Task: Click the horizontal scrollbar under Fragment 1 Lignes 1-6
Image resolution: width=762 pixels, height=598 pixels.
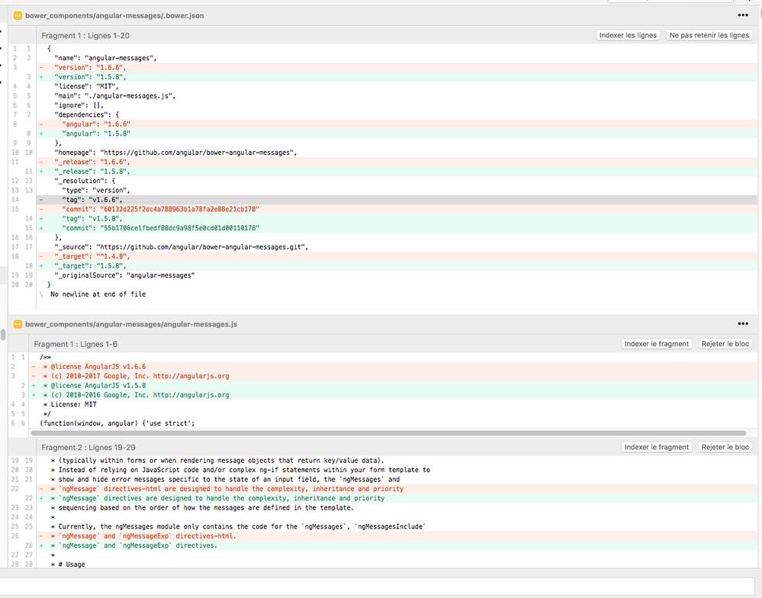Action: point(388,432)
